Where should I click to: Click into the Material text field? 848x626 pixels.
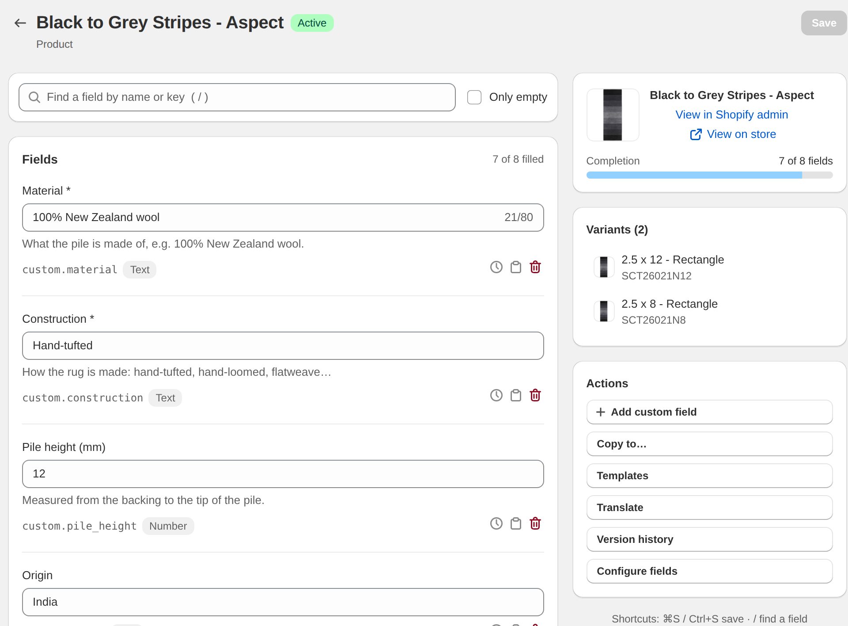click(283, 218)
